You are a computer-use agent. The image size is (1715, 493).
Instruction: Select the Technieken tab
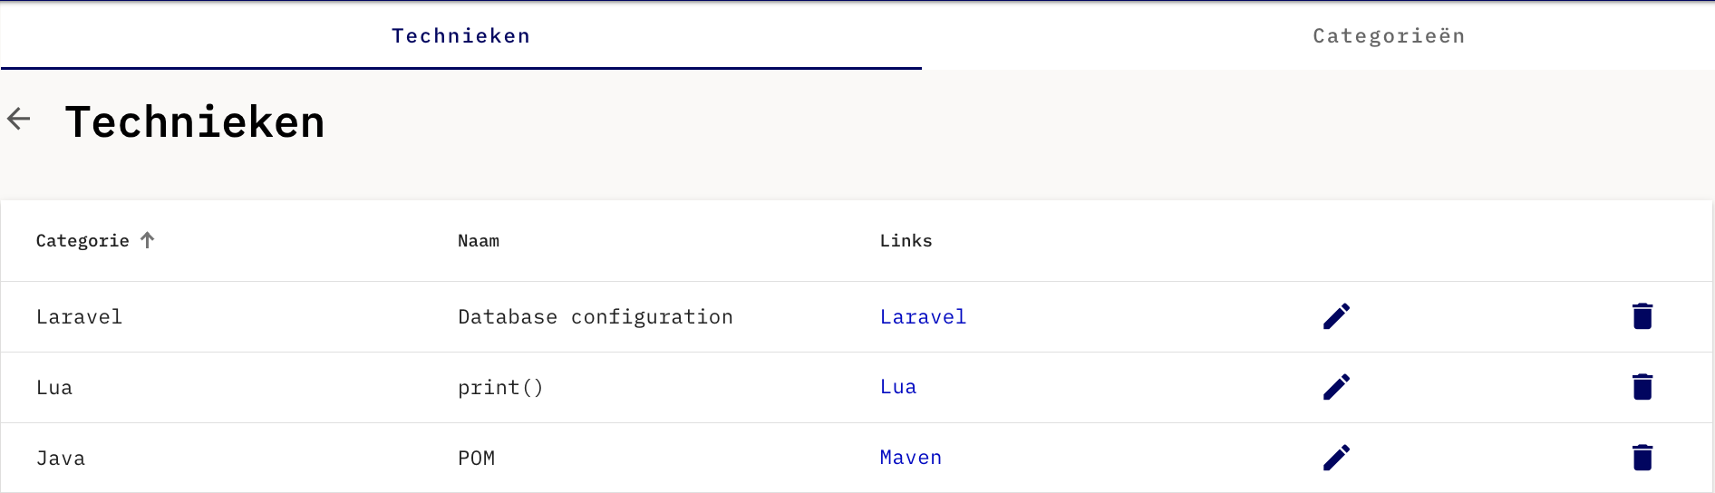(460, 35)
